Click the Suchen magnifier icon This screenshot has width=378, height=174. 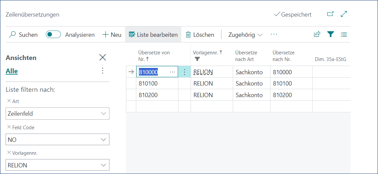point(12,35)
